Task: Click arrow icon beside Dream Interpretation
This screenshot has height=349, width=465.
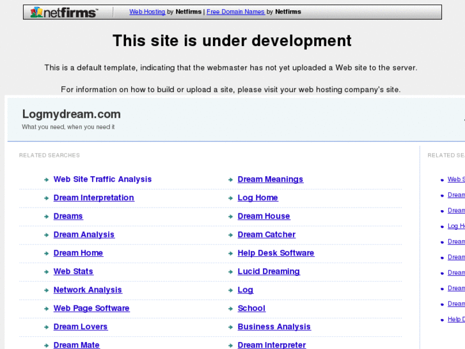Action: pos(46,198)
